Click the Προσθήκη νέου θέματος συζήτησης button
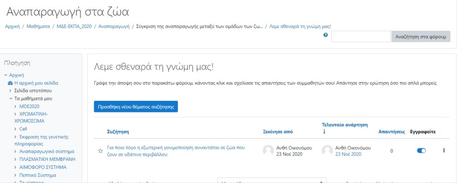 (x=136, y=107)
